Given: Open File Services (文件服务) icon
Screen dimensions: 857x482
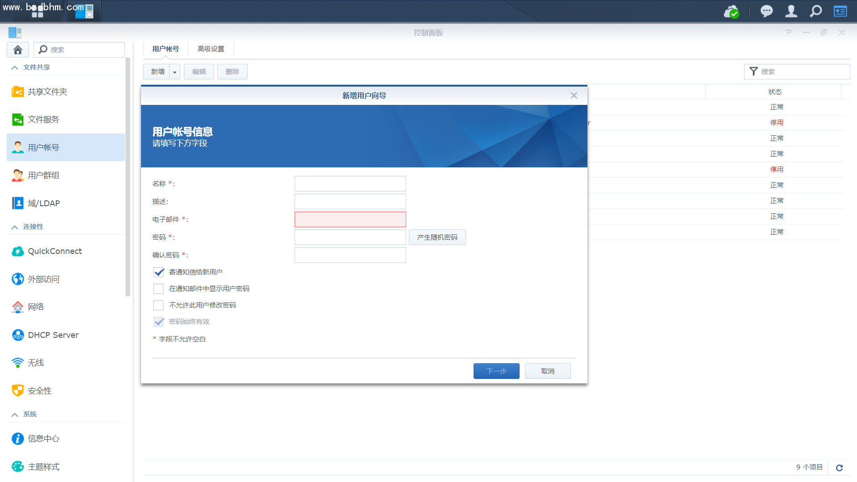Looking at the screenshot, I should pos(18,119).
